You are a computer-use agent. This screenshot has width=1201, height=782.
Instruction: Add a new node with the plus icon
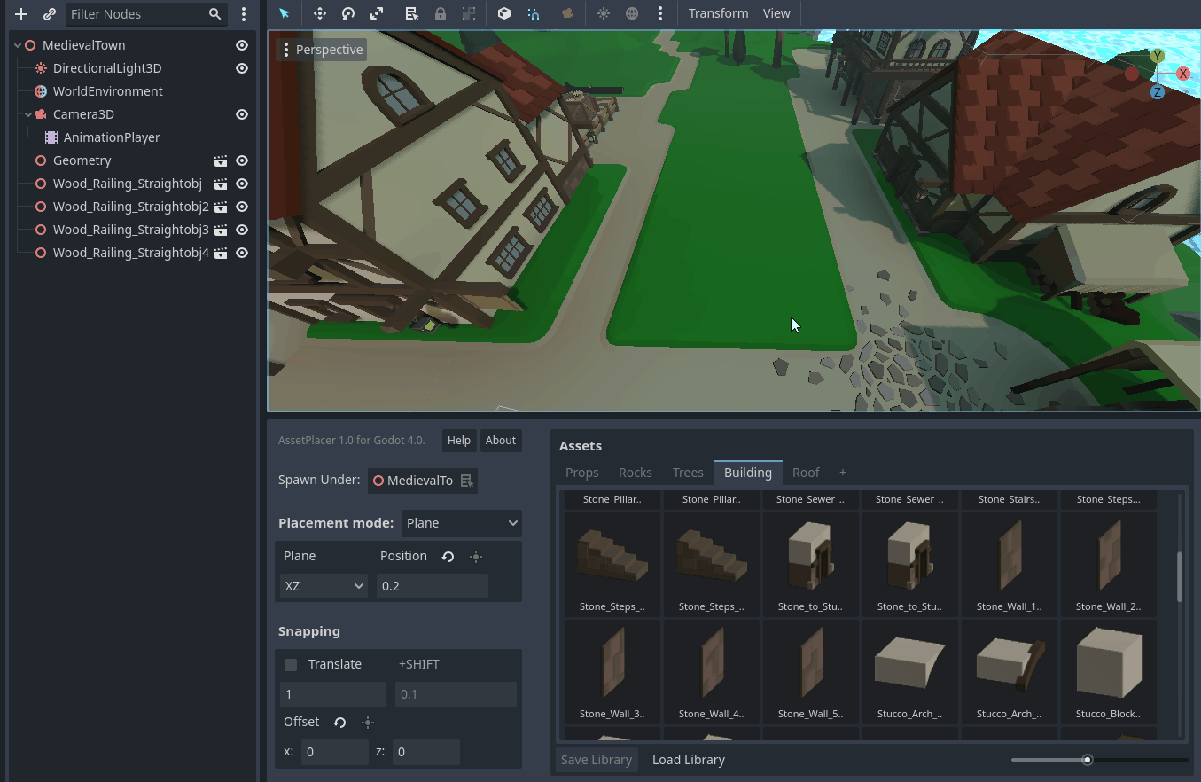point(21,14)
